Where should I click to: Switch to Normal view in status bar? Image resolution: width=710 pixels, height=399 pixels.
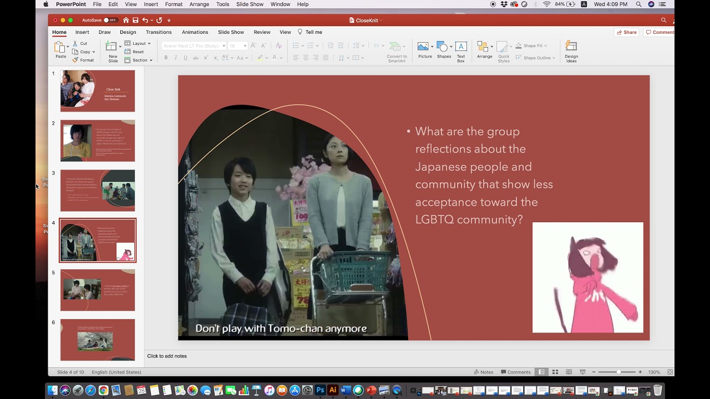(x=541, y=372)
